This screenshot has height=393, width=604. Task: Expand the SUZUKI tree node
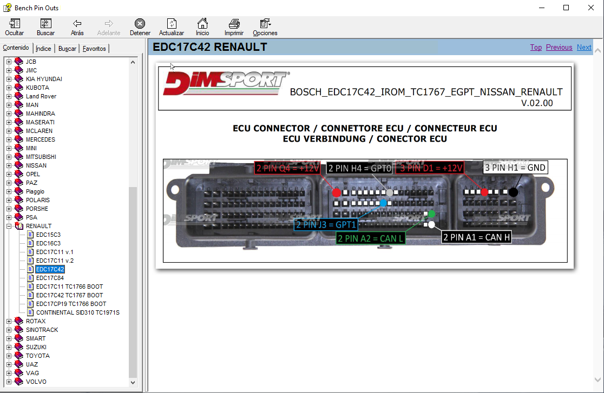(x=9, y=347)
